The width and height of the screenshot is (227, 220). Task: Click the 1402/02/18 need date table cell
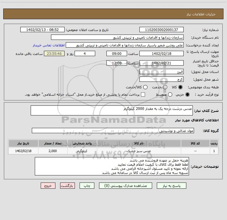tap(23, 151)
